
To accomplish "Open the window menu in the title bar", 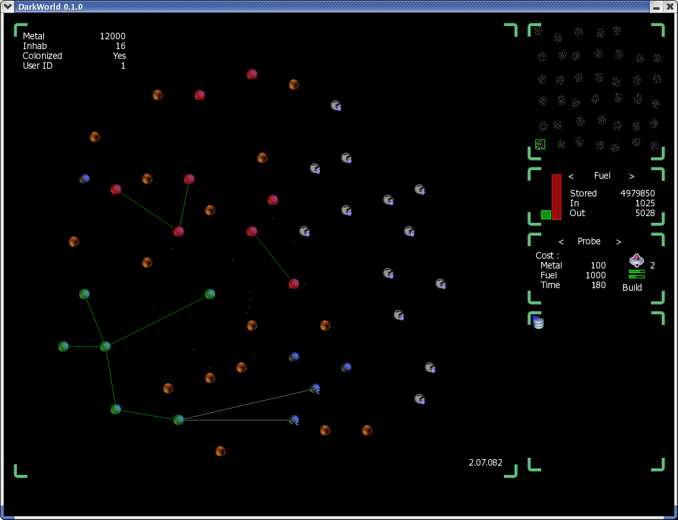I will coord(7,6).
